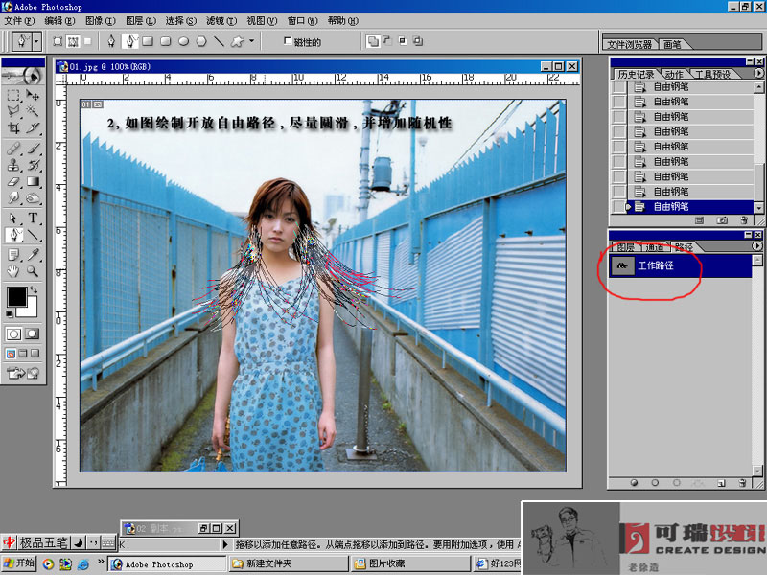This screenshot has height=575, width=767.
Task: Pick the Hand tool
Action: [x=14, y=271]
